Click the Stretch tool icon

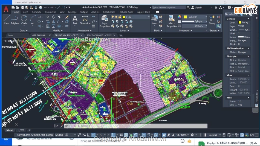pyautogui.click(x=48, y=26)
